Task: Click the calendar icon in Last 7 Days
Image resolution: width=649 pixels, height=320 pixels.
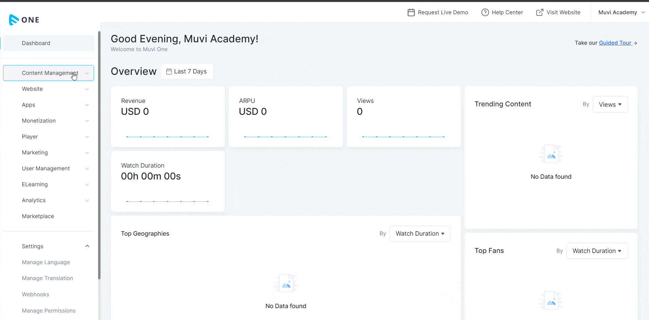Action: click(x=169, y=71)
